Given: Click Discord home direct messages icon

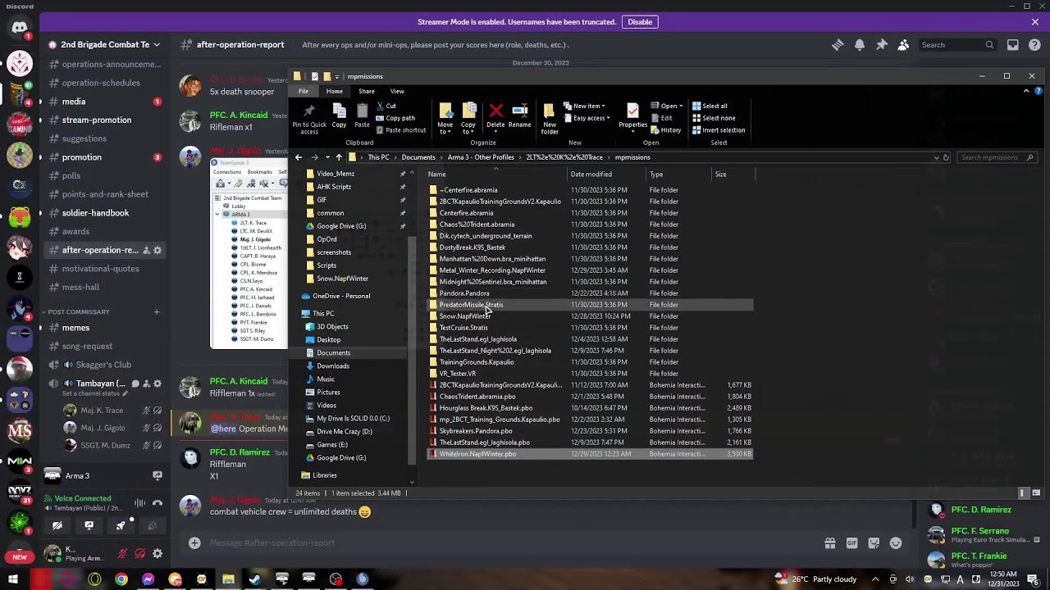Looking at the screenshot, I should pos(20,29).
